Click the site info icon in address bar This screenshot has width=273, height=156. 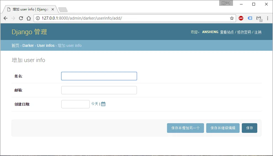pyautogui.click(x=38, y=18)
